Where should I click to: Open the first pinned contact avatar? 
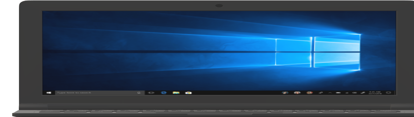tap(285, 93)
